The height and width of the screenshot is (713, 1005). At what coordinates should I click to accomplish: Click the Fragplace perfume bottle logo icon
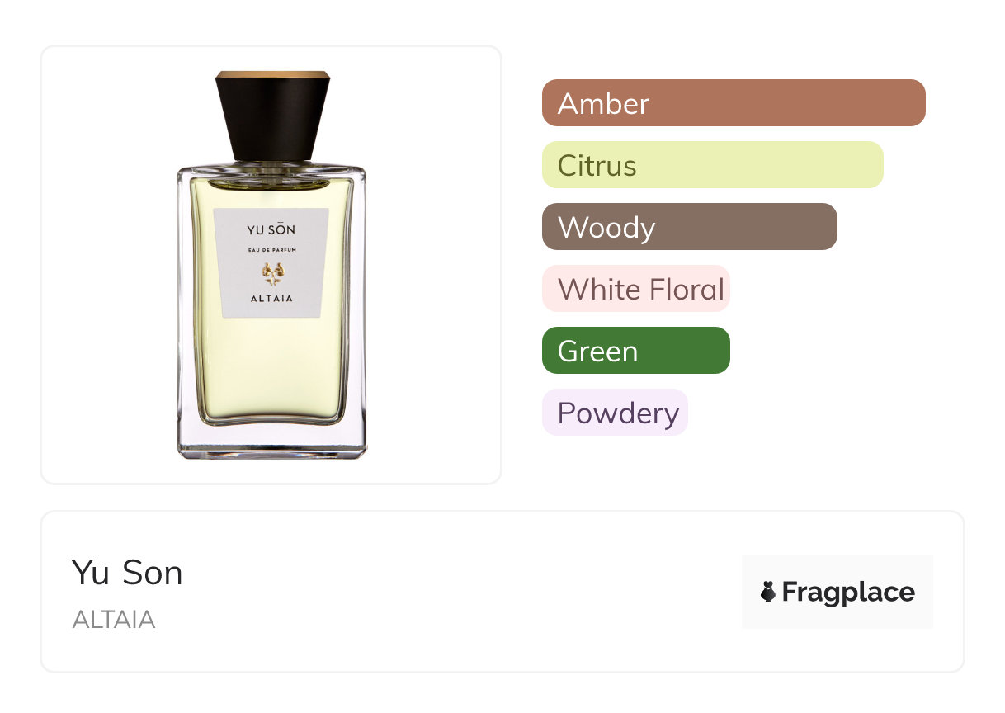(768, 592)
